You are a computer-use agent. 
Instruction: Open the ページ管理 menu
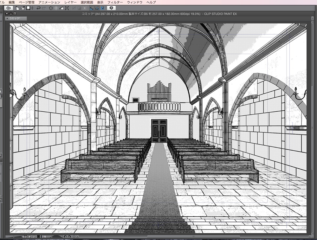coord(27,2)
